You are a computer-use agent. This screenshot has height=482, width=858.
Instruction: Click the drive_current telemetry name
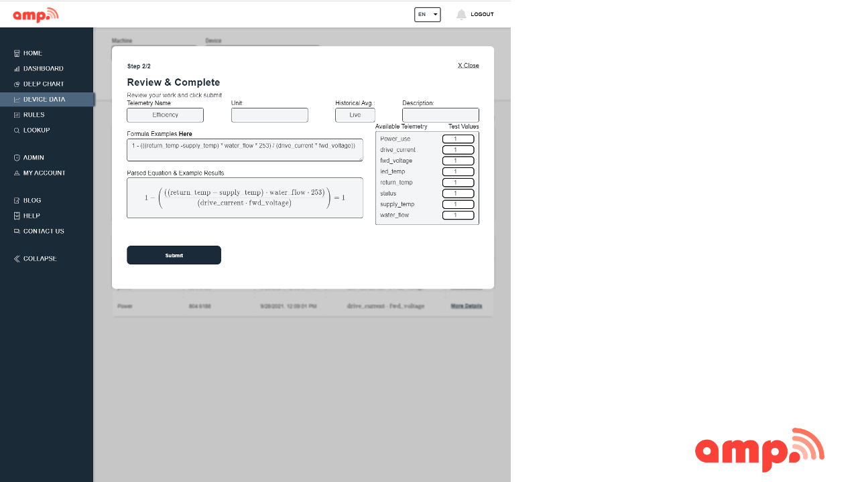point(397,150)
